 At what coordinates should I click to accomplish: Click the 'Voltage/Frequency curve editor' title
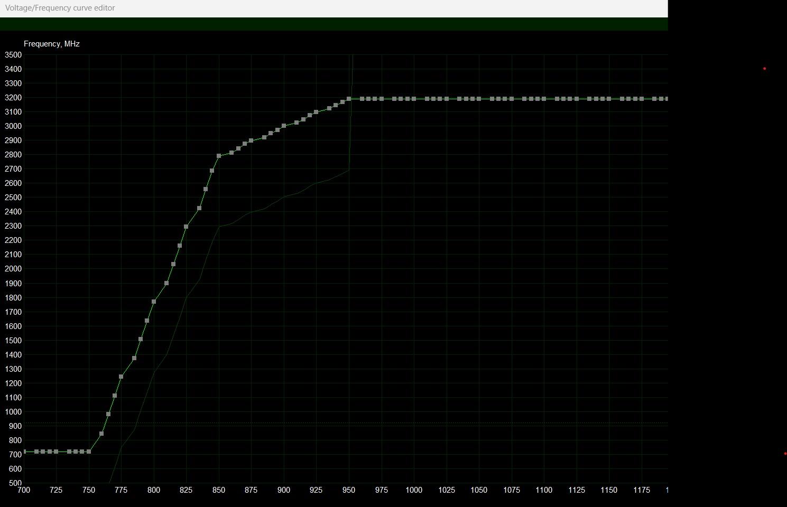[x=60, y=8]
